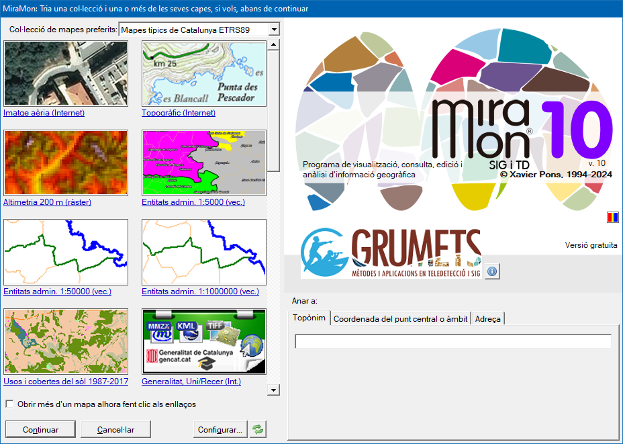Switch to the Adreça tab

click(x=488, y=319)
